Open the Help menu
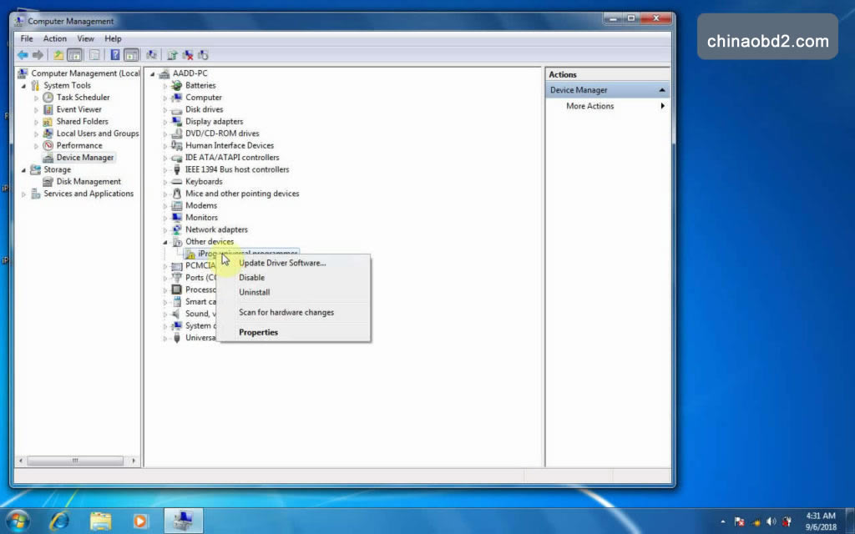855x534 pixels. click(x=113, y=38)
